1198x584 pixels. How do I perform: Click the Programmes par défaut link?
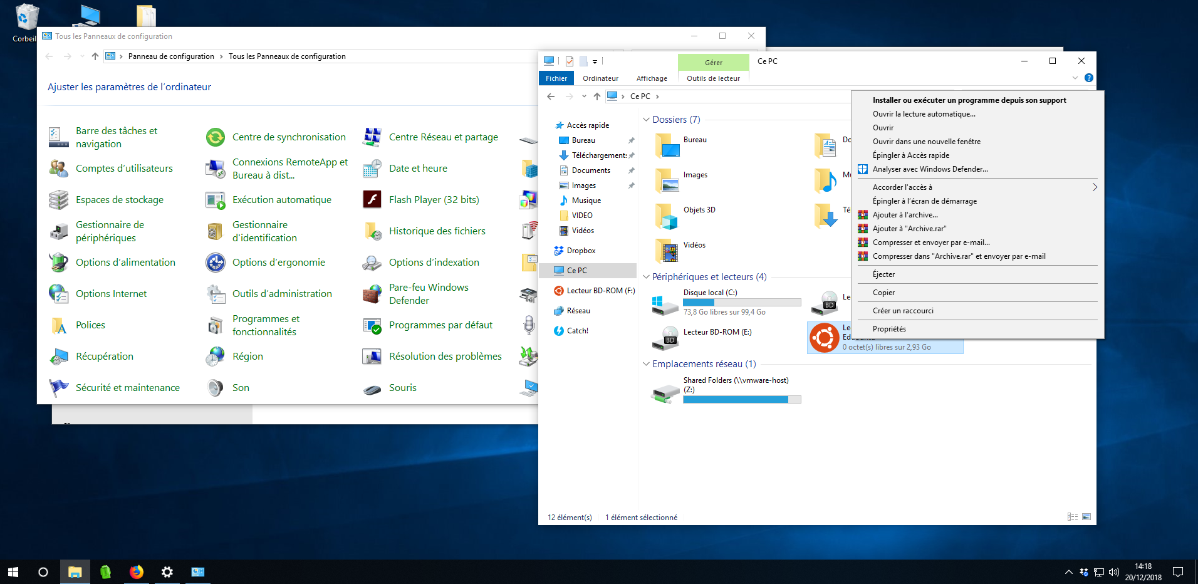pos(440,325)
